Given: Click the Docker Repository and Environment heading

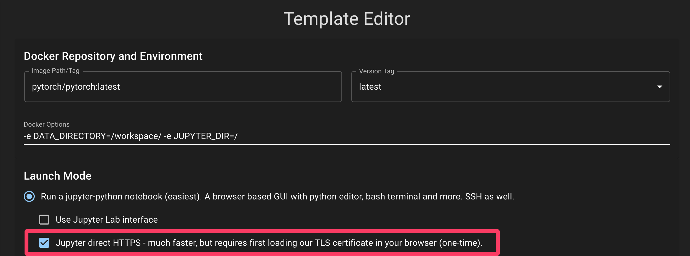Looking at the screenshot, I should [x=113, y=56].
